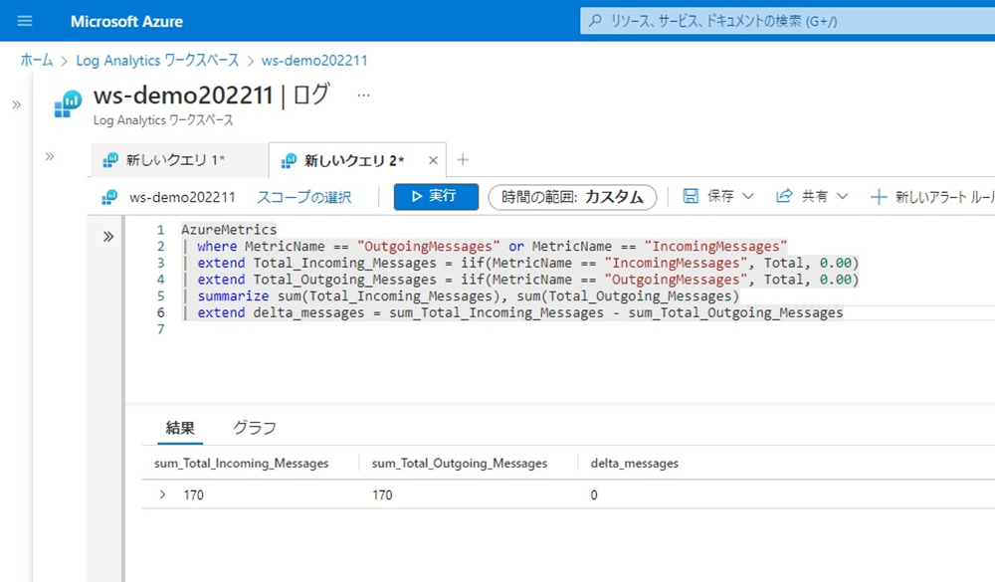The height and width of the screenshot is (582, 995).
Task: Focus the resource search box
Action: tap(787, 21)
